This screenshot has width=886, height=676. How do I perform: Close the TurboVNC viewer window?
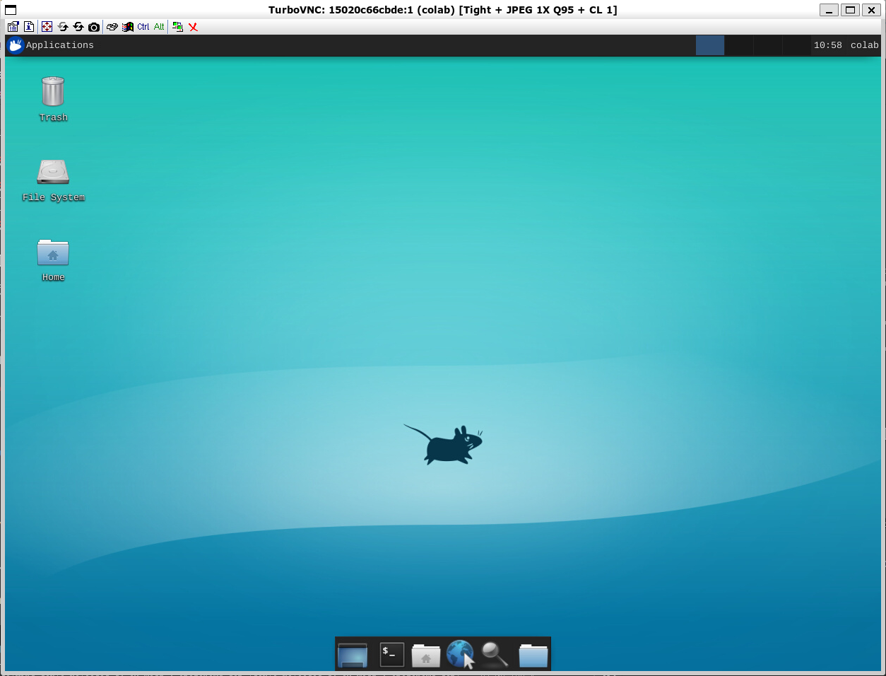pyautogui.click(x=872, y=10)
